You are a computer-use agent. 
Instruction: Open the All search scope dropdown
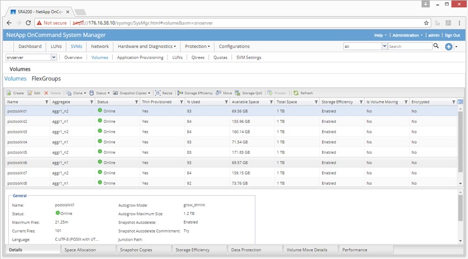[384, 46]
